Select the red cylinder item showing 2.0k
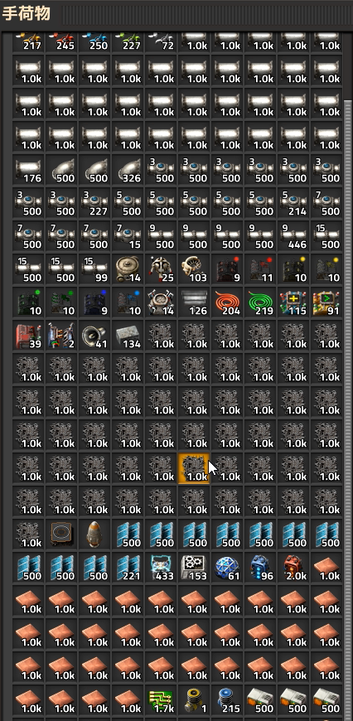 pyautogui.click(x=293, y=567)
